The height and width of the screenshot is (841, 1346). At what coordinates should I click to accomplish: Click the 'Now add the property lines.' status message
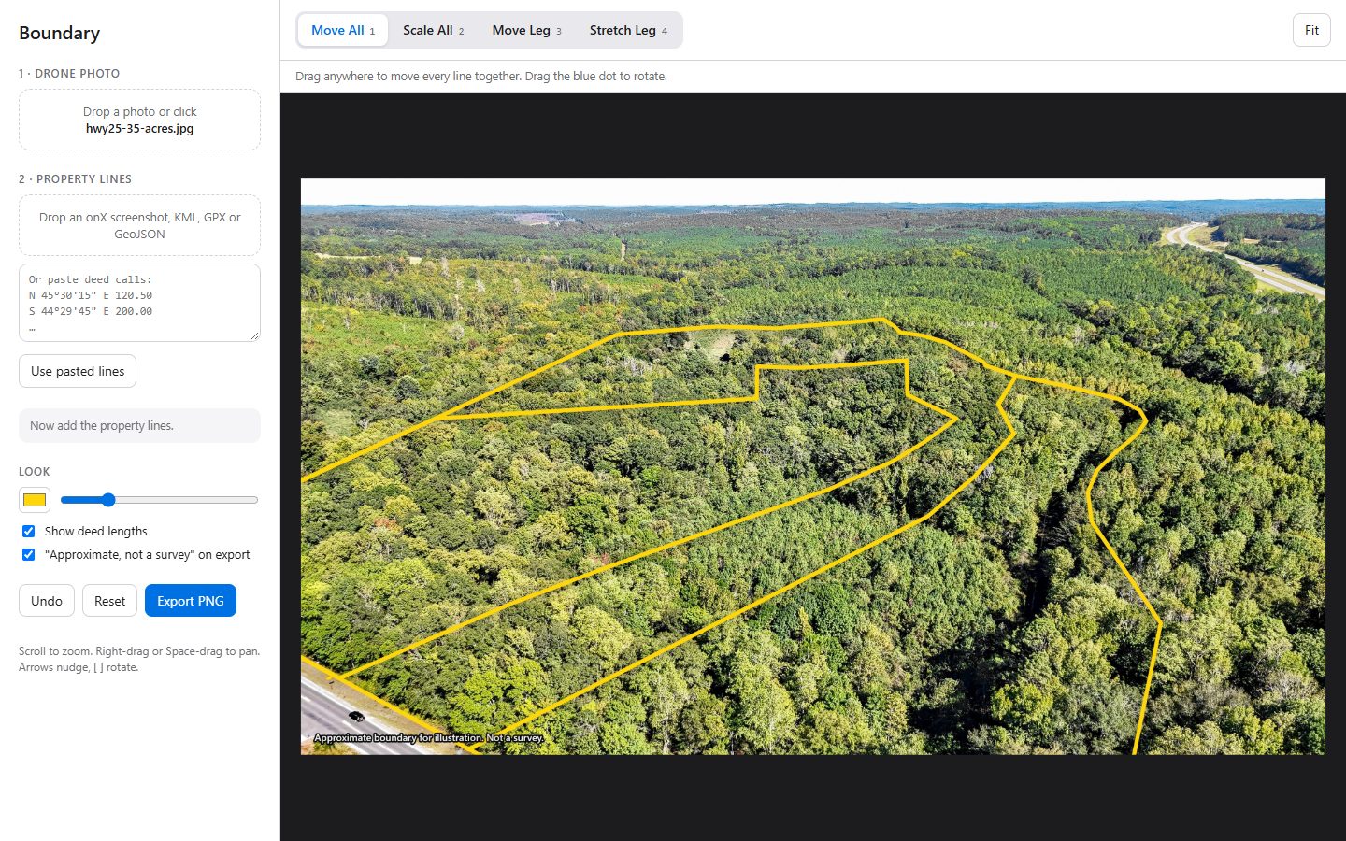(x=139, y=425)
